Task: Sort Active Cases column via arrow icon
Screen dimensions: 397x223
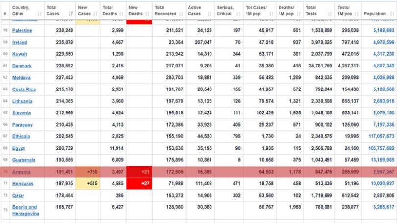Action: [x=210, y=14]
